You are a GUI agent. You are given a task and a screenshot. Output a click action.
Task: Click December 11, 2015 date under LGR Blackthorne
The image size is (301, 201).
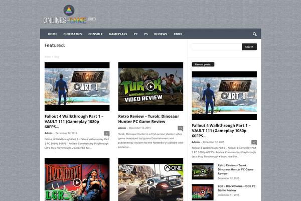[x=228, y=195]
